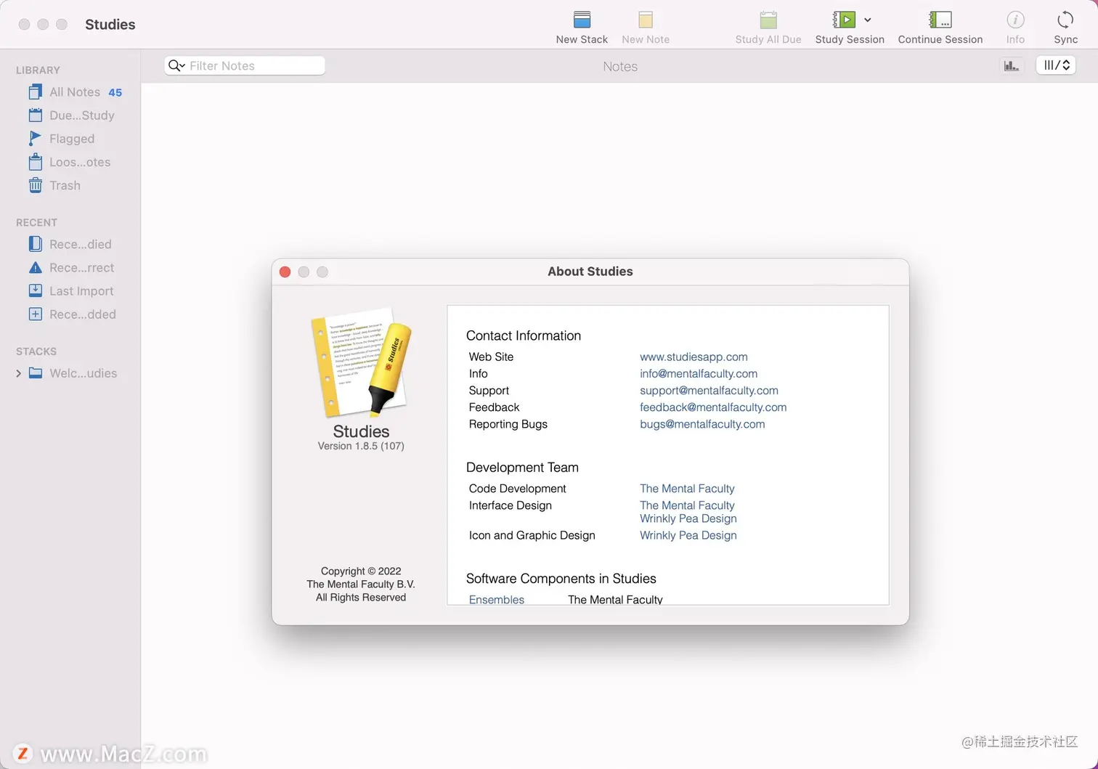Click the Continue Session toolbar icon

click(940, 20)
